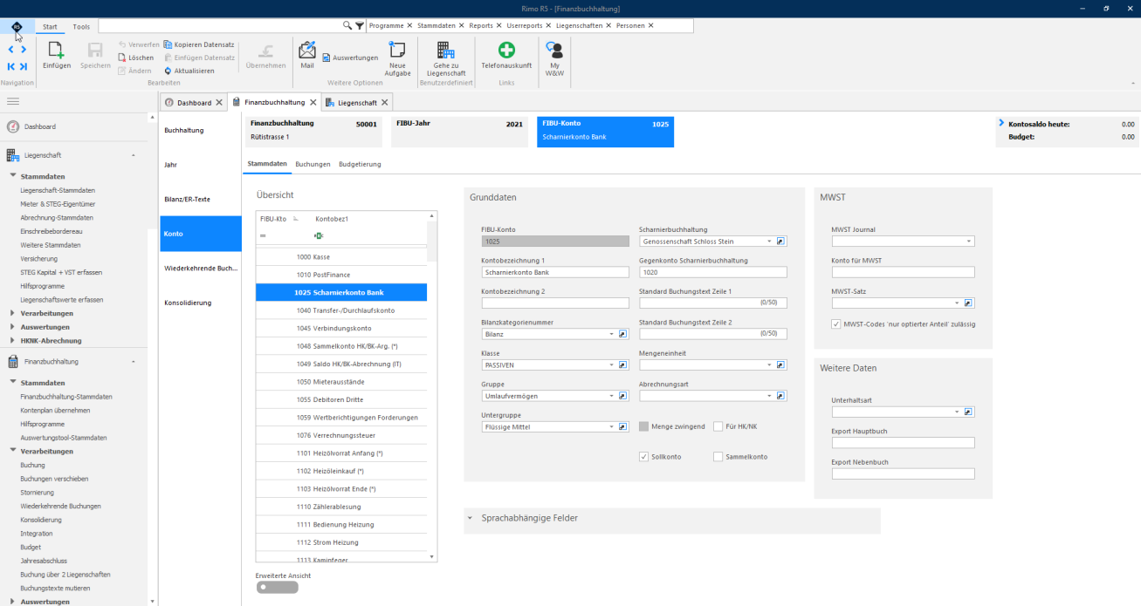Viewport: 1141px width, 606px height.
Task: Open lookup button beside Bilanzkategorienummer
Action: tap(623, 334)
